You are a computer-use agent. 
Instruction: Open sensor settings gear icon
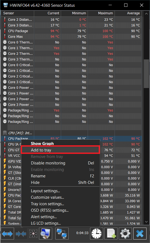tap(125, 234)
